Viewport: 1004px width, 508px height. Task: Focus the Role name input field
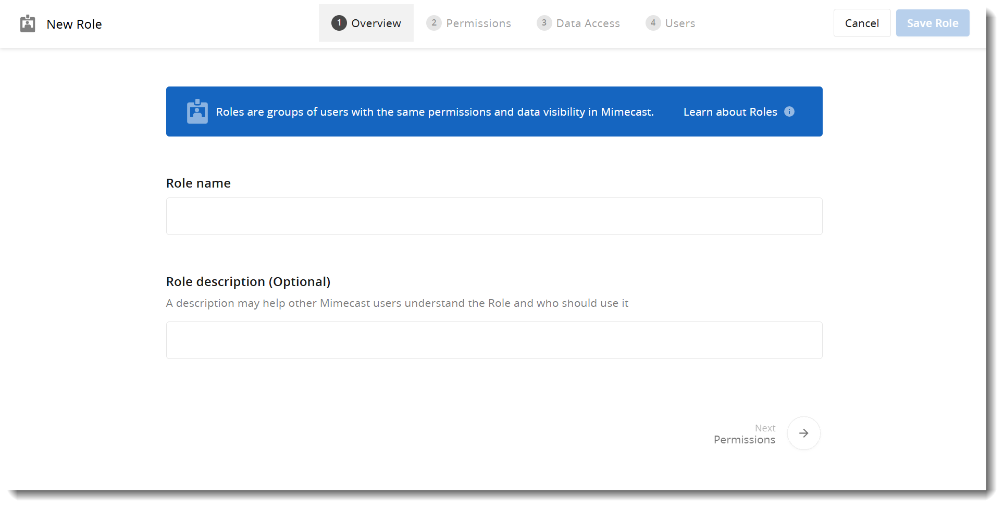coord(494,216)
